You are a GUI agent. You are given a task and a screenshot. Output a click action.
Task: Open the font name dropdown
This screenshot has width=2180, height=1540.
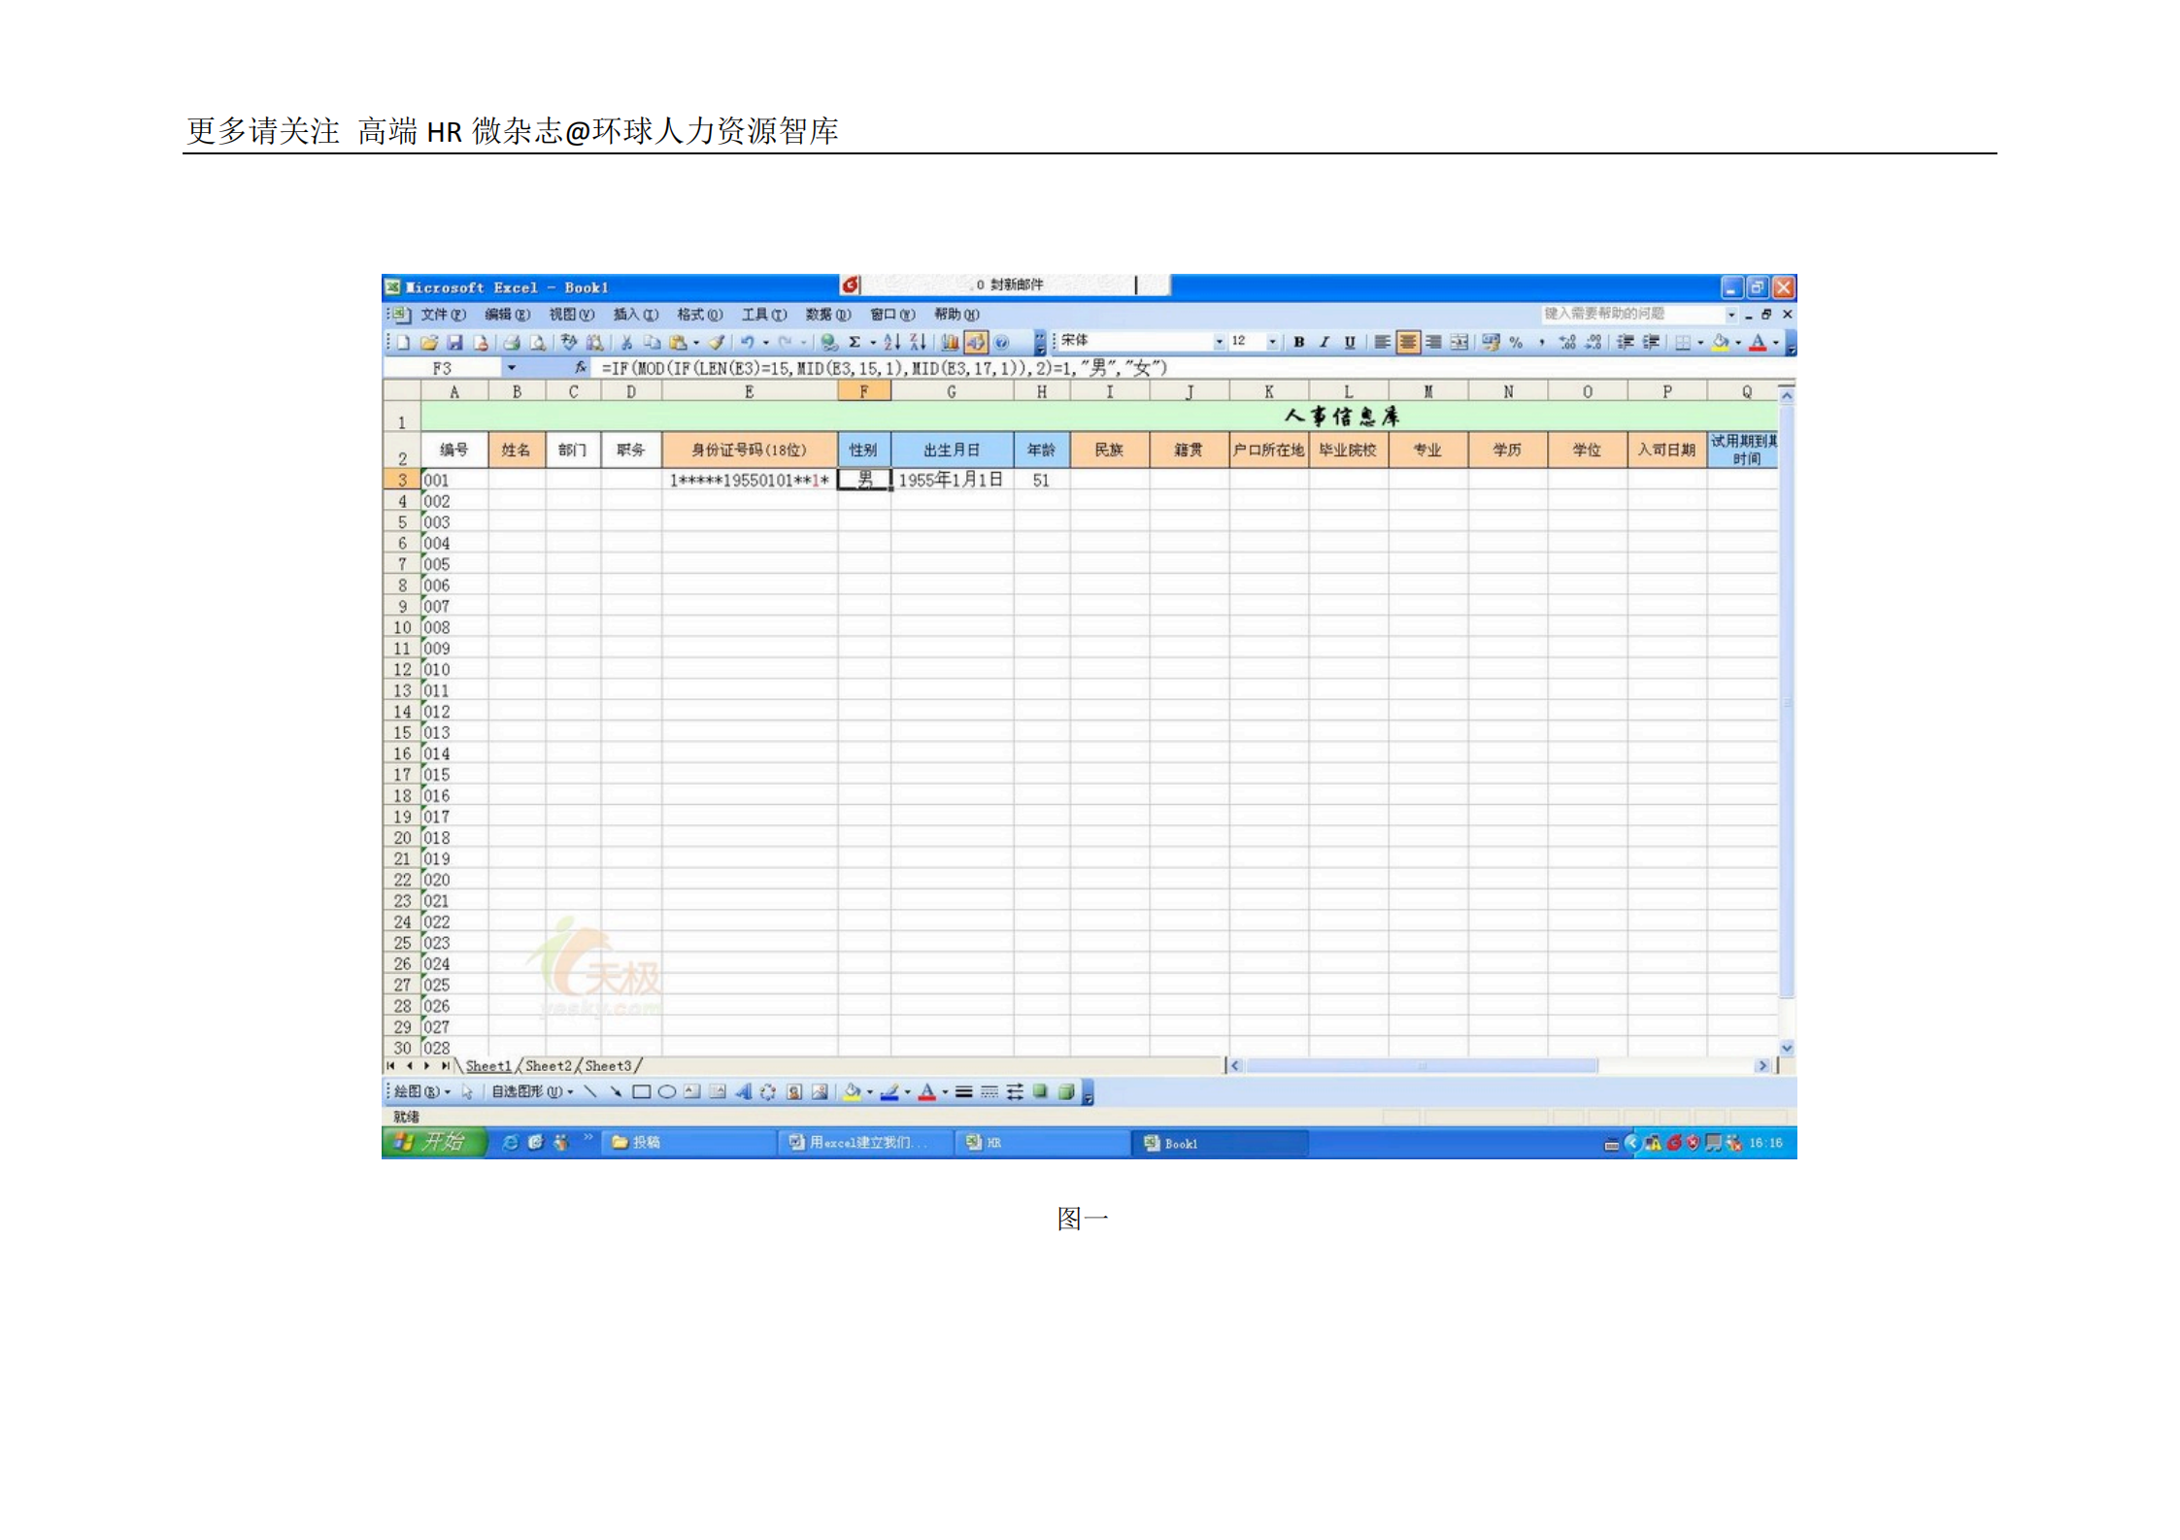[x=1221, y=342]
